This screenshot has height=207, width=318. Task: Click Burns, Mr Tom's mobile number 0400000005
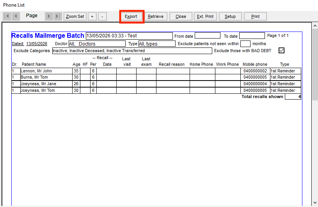click(x=255, y=77)
